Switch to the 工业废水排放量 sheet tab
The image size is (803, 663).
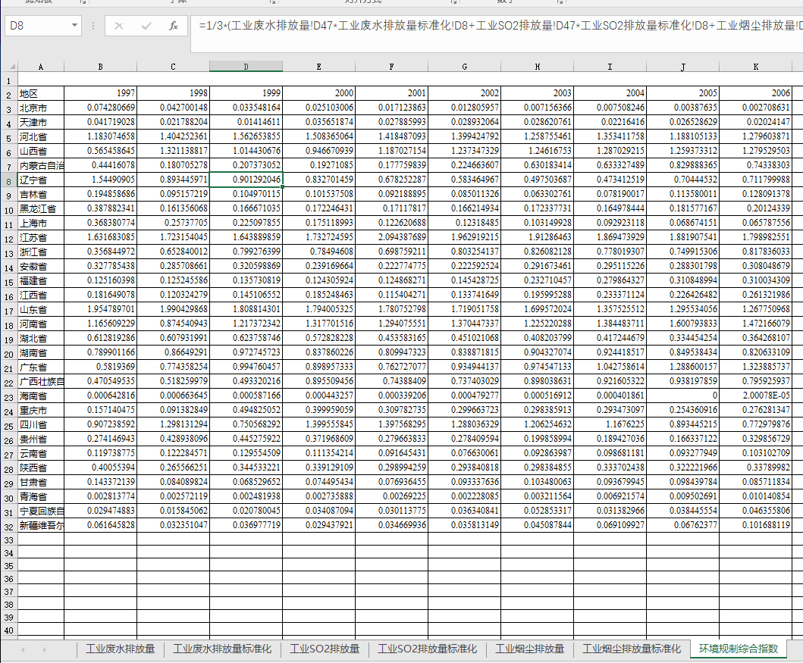pos(121,649)
